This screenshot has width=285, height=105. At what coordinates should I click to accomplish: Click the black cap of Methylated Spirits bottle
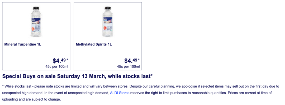point(108,8)
